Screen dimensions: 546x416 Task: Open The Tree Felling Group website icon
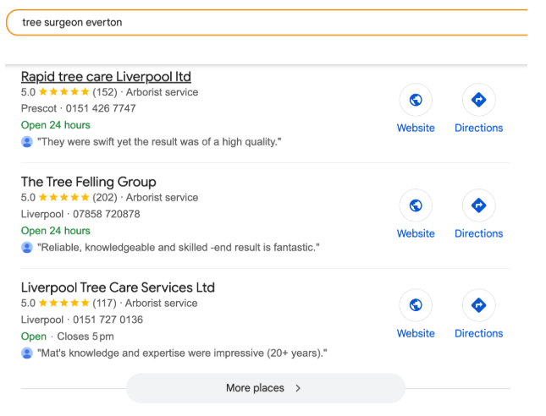[416, 205]
